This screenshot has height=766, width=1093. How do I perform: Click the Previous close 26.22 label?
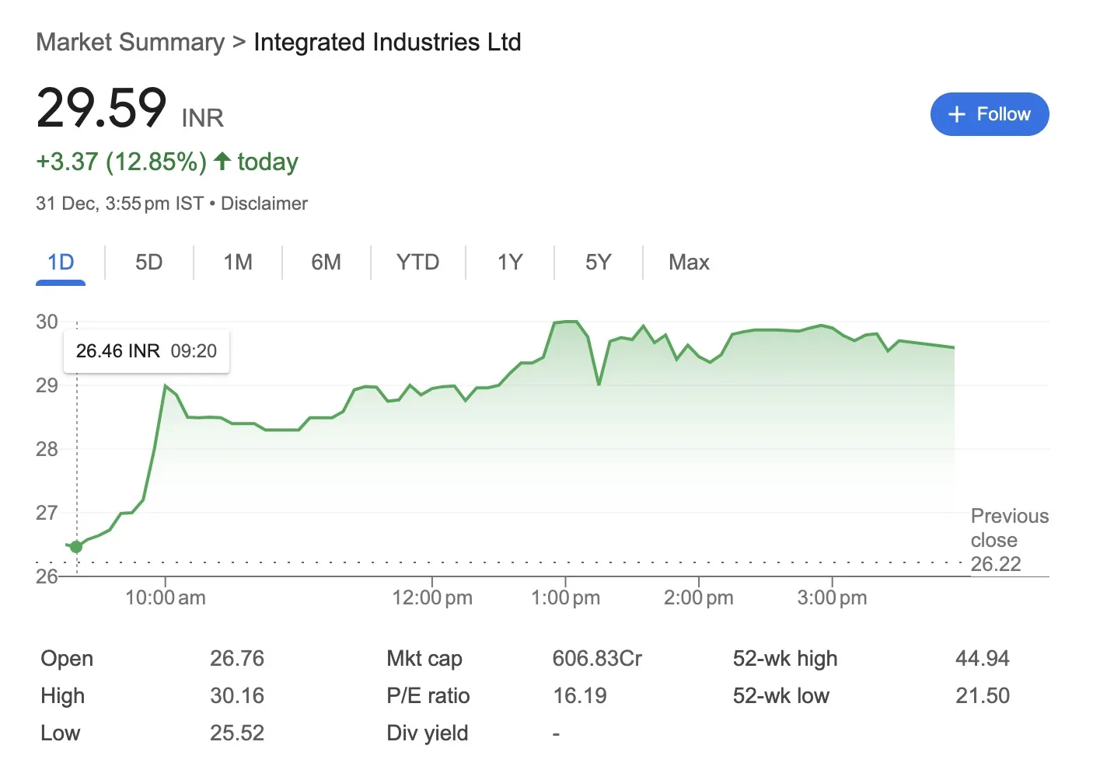1009,540
